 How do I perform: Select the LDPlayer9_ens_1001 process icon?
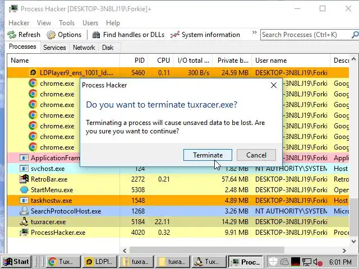[x=33, y=73]
